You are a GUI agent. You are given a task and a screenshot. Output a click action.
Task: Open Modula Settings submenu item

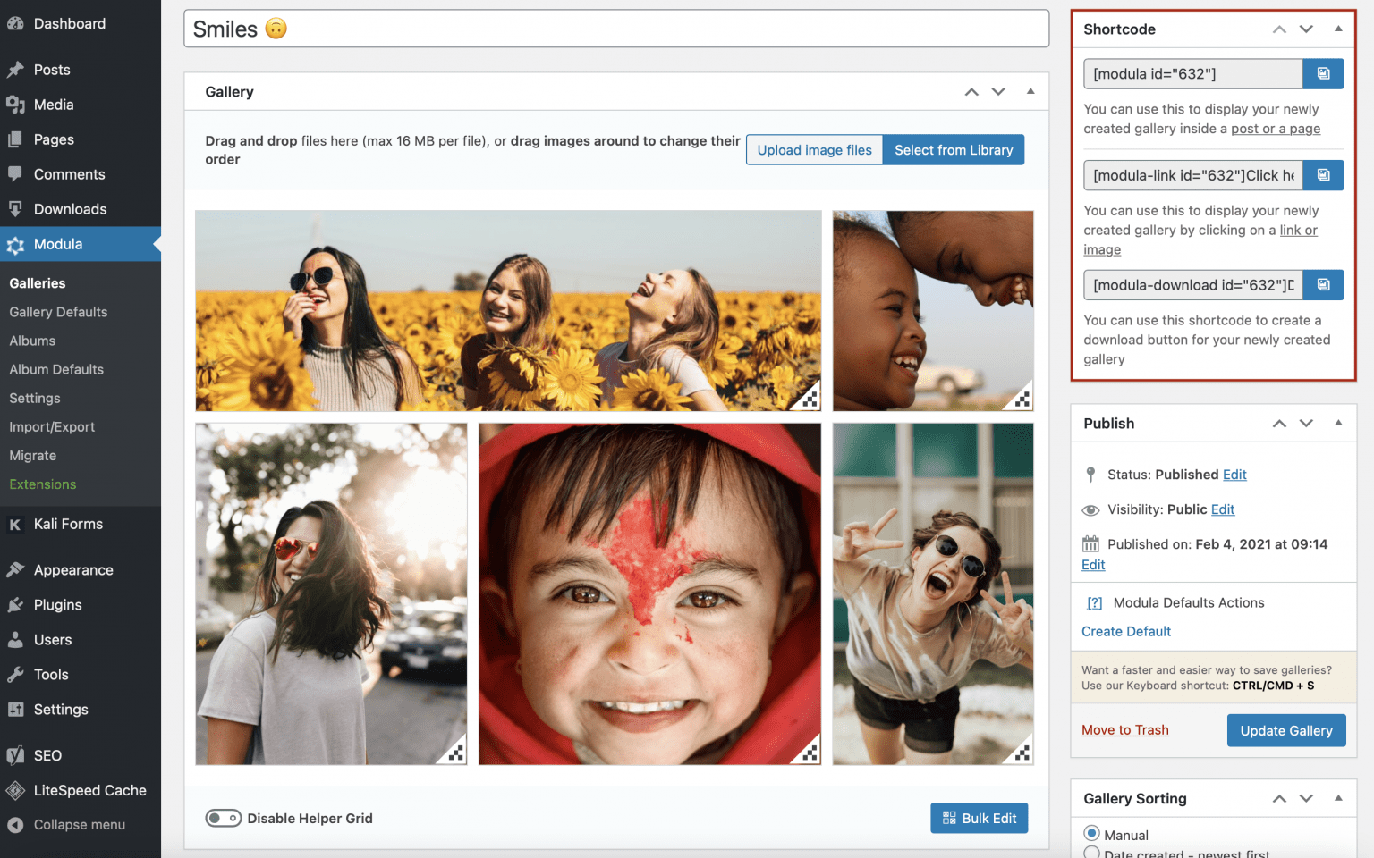click(x=35, y=399)
